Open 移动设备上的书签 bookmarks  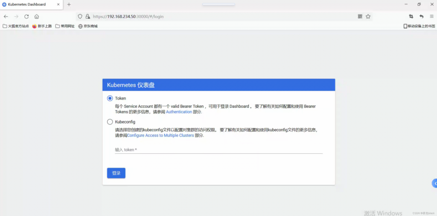(x=419, y=26)
